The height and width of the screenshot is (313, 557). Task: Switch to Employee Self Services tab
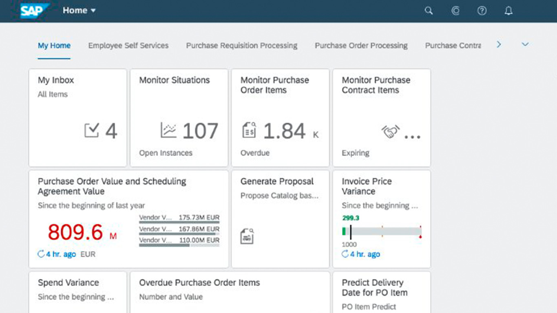click(128, 46)
